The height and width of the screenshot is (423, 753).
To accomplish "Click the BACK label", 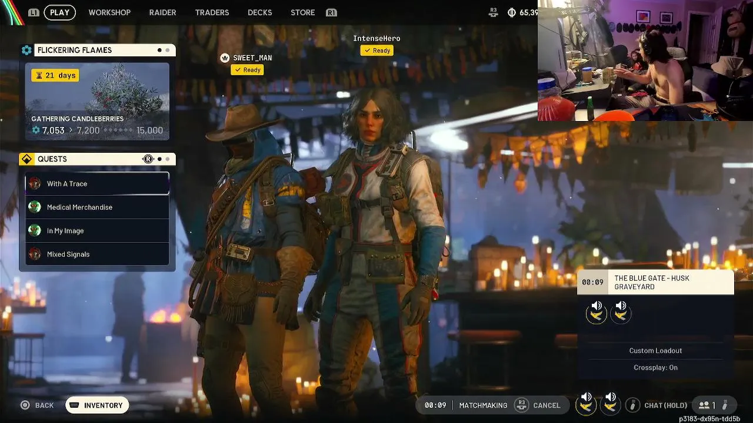I will pos(44,405).
